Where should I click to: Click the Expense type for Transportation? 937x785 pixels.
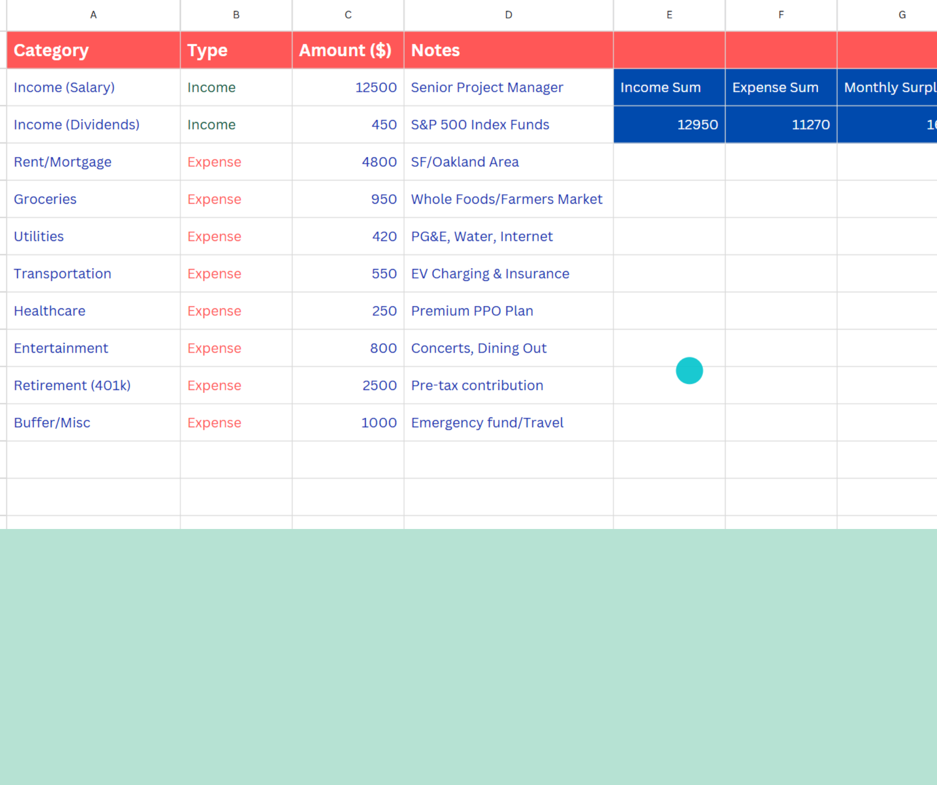coord(236,273)
